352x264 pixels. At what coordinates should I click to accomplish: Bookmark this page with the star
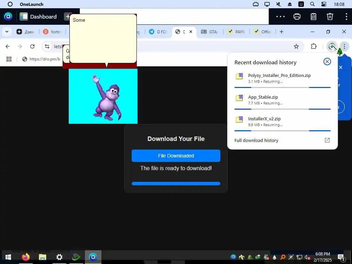coord(296,46)
